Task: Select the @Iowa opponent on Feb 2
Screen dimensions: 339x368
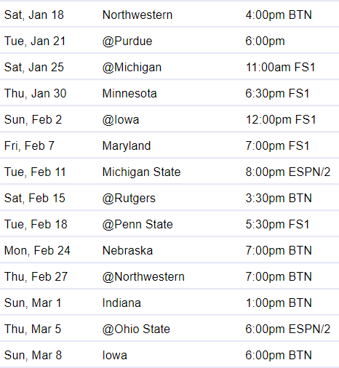Action: coord(121,120)
